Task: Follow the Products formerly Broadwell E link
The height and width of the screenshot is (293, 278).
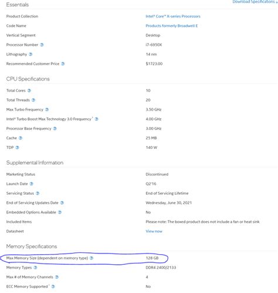Action: coord(172,26)
